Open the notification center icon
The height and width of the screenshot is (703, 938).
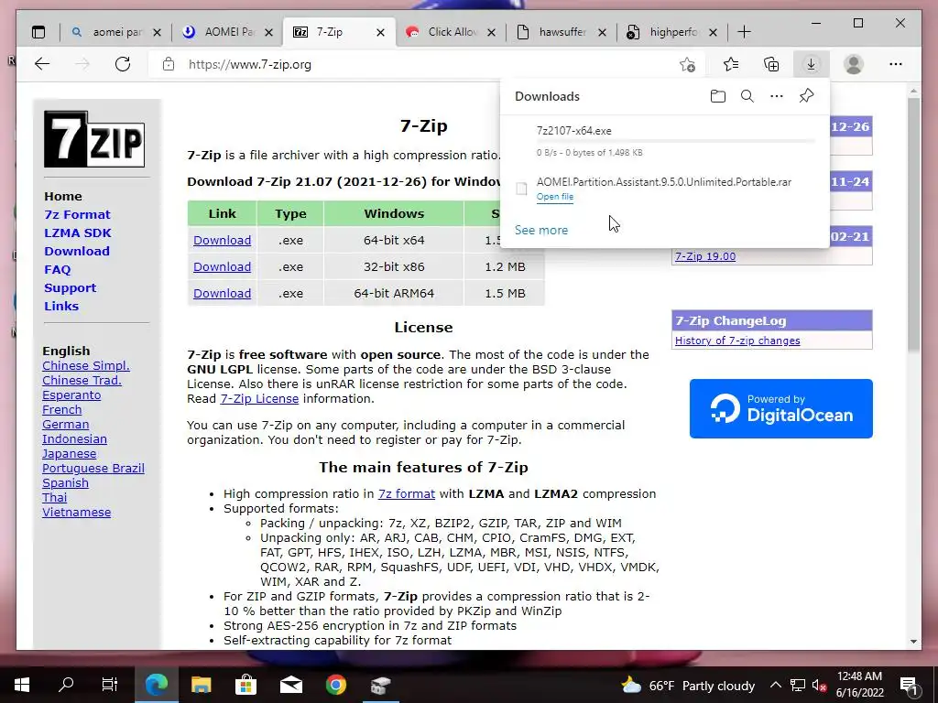pos(909,685)
